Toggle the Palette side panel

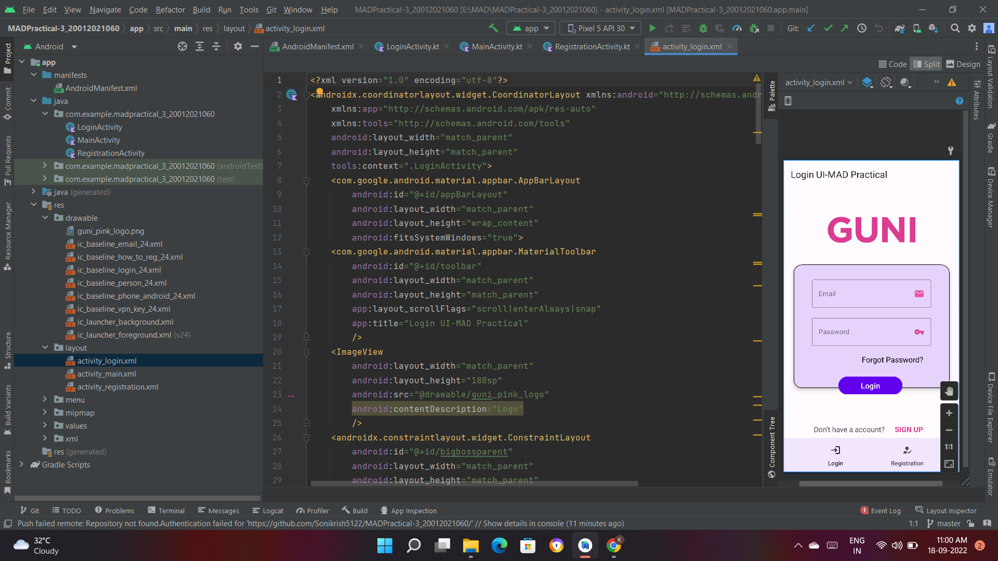(772, 96)
